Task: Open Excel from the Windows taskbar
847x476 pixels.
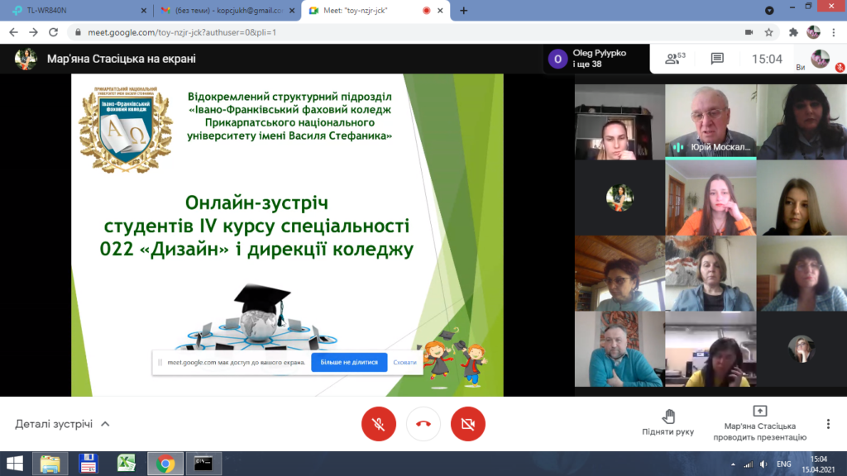Action: (x=127, y=463)
